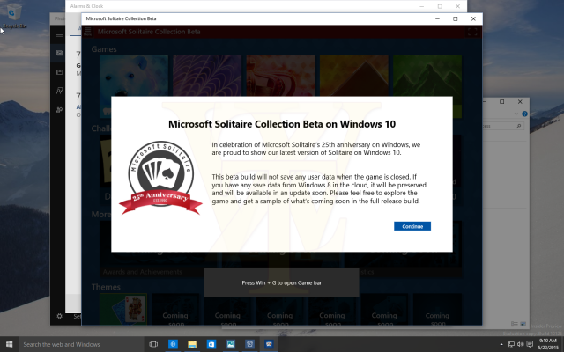The image size is (564, 352).
Task: Show hidden system tray icons
Action: tap(501, 344)
